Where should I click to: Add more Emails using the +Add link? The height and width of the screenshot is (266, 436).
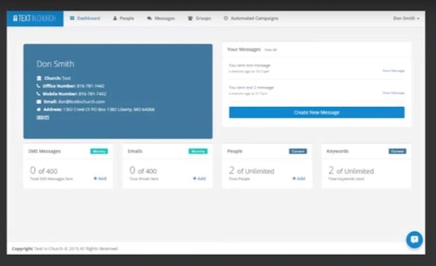pos(199,178)
